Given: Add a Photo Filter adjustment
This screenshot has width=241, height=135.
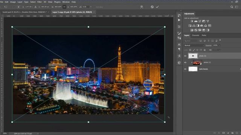Looking at the screenshot, I should pos(202,26).
